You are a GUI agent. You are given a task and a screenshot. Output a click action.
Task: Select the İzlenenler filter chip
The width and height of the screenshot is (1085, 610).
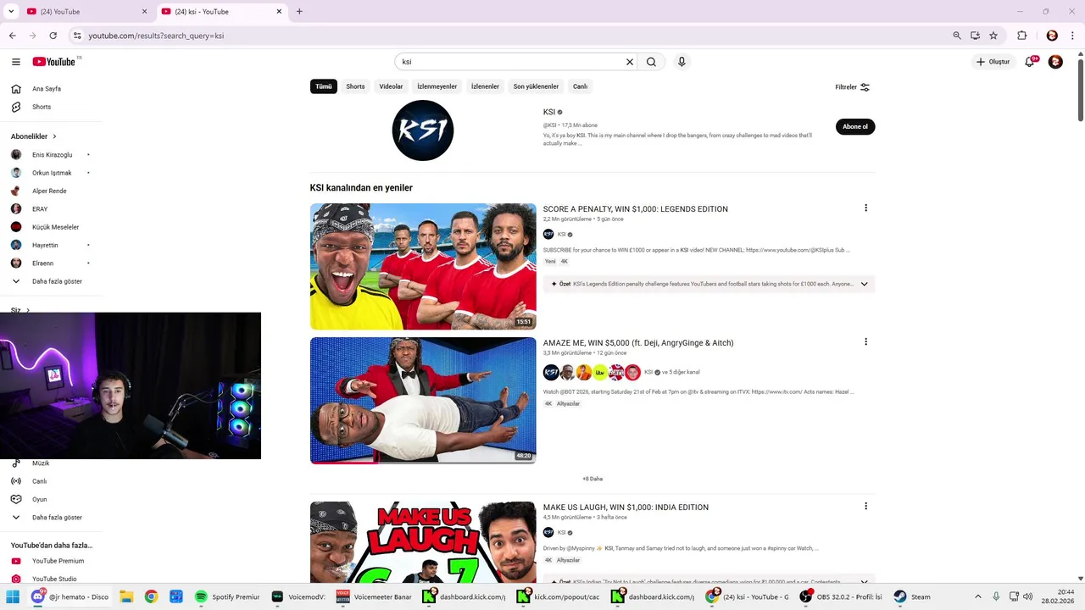pos(485,86)
